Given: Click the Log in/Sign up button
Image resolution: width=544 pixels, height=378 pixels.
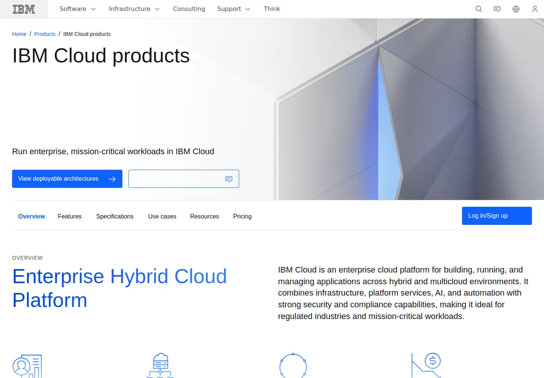Looking at the screenshot, I should (x=497, y=216).
